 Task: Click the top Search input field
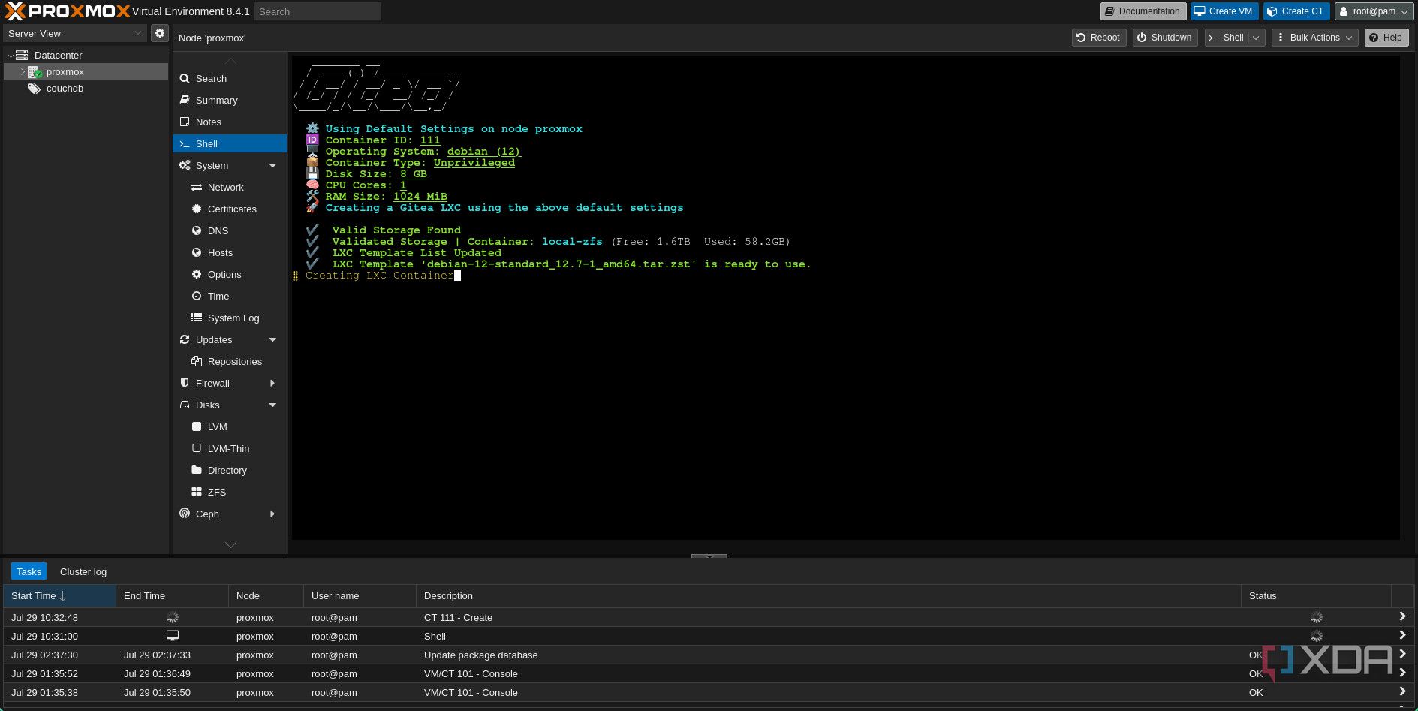click(318, 11)
